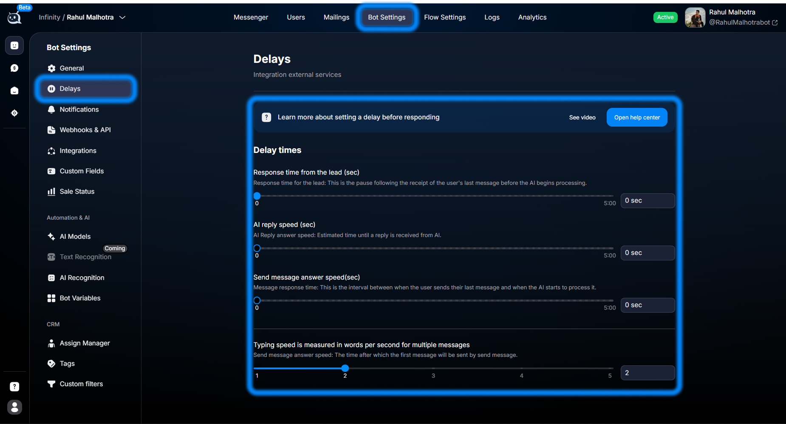786x424 pixels.
Task: Click the Sale Status bar chart icon
Action: (x=51, y=192)
